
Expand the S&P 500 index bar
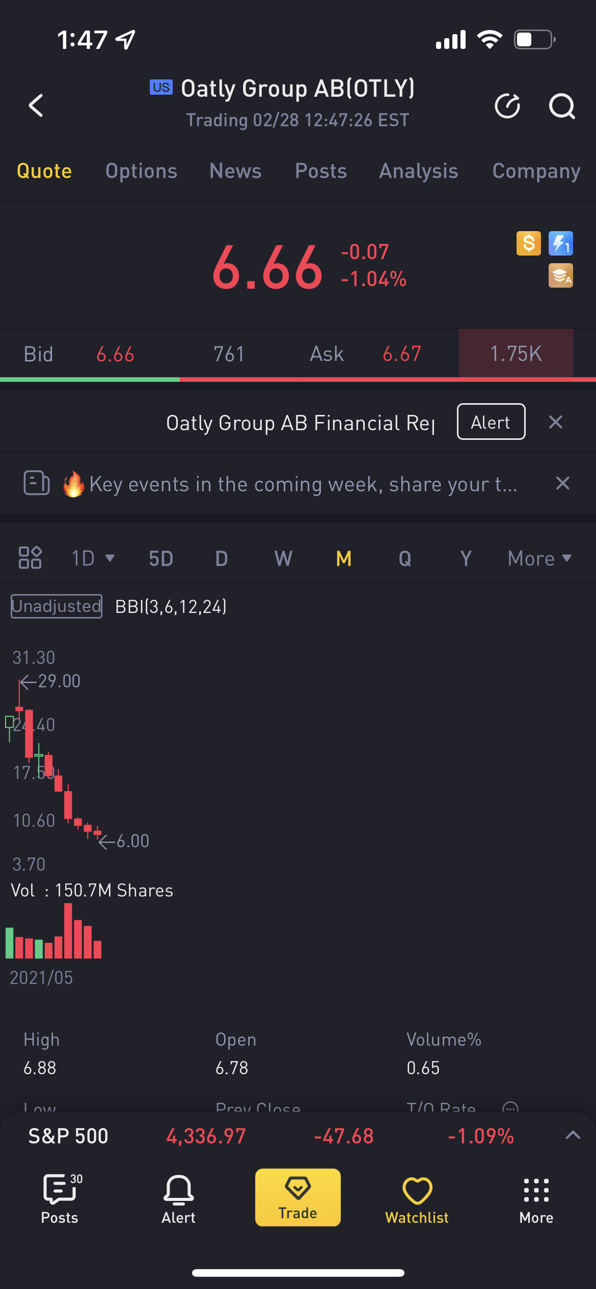click(573, 1135)
